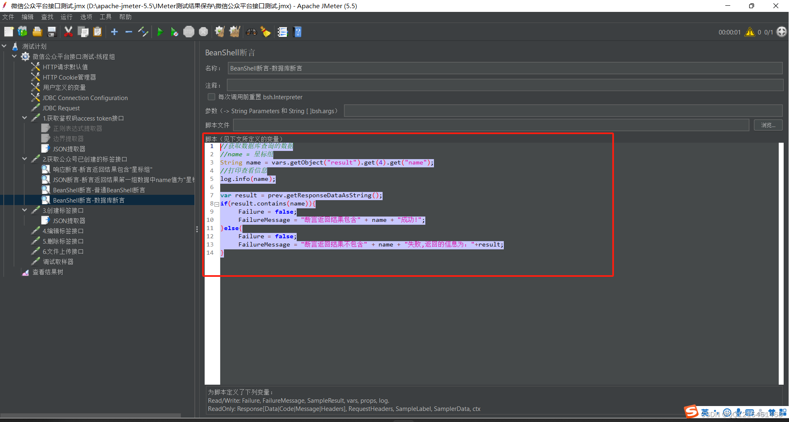
Task: Open the 运行 menu
Action: [67, 17]
